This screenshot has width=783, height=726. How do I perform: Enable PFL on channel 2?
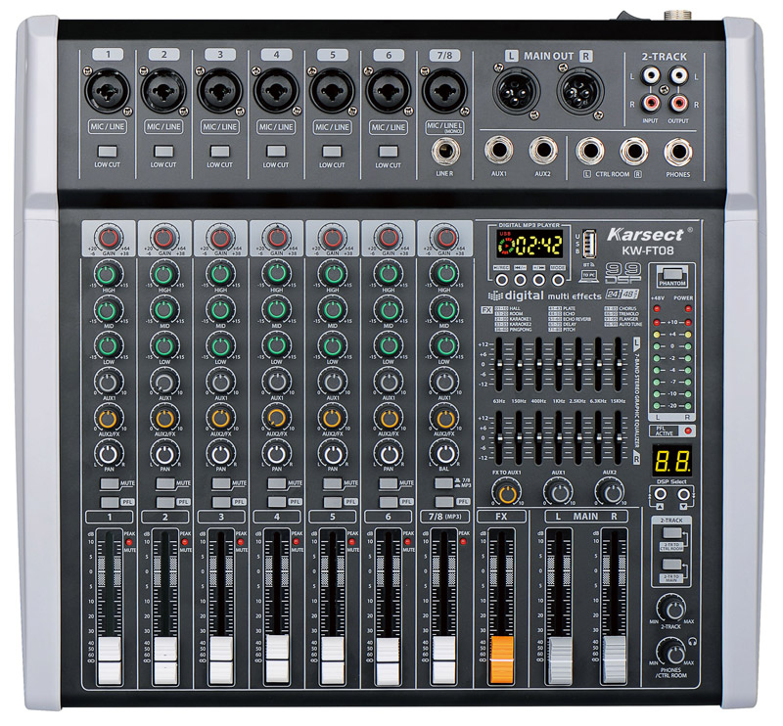165,502
